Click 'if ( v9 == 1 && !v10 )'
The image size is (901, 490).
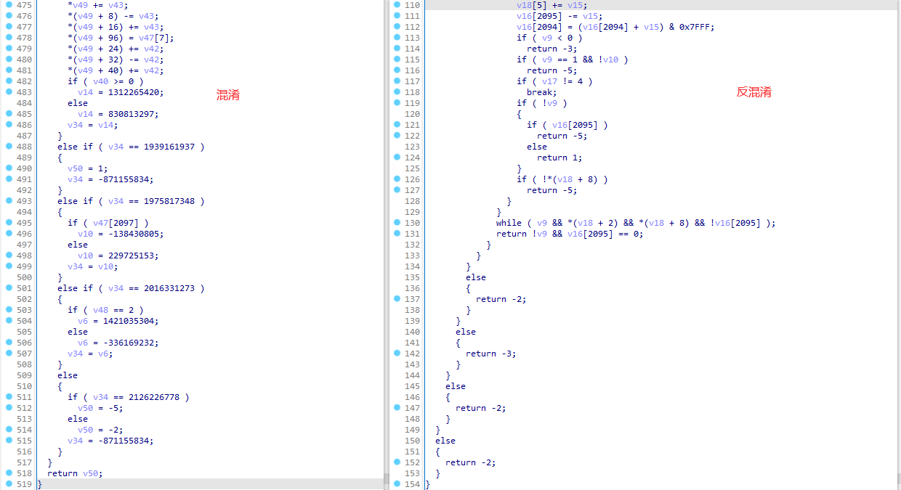tap(573, 60)
